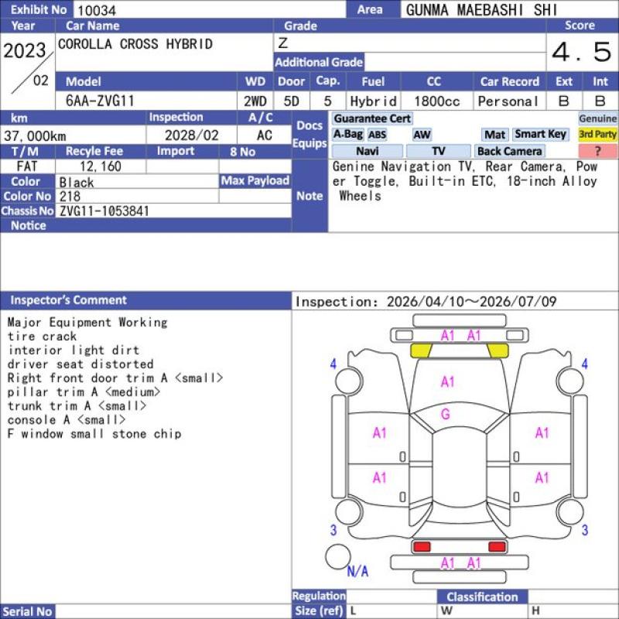This screenshot has height=619, width=619.
Task: Click the Exhibit No header label
Action: point(37,9)
